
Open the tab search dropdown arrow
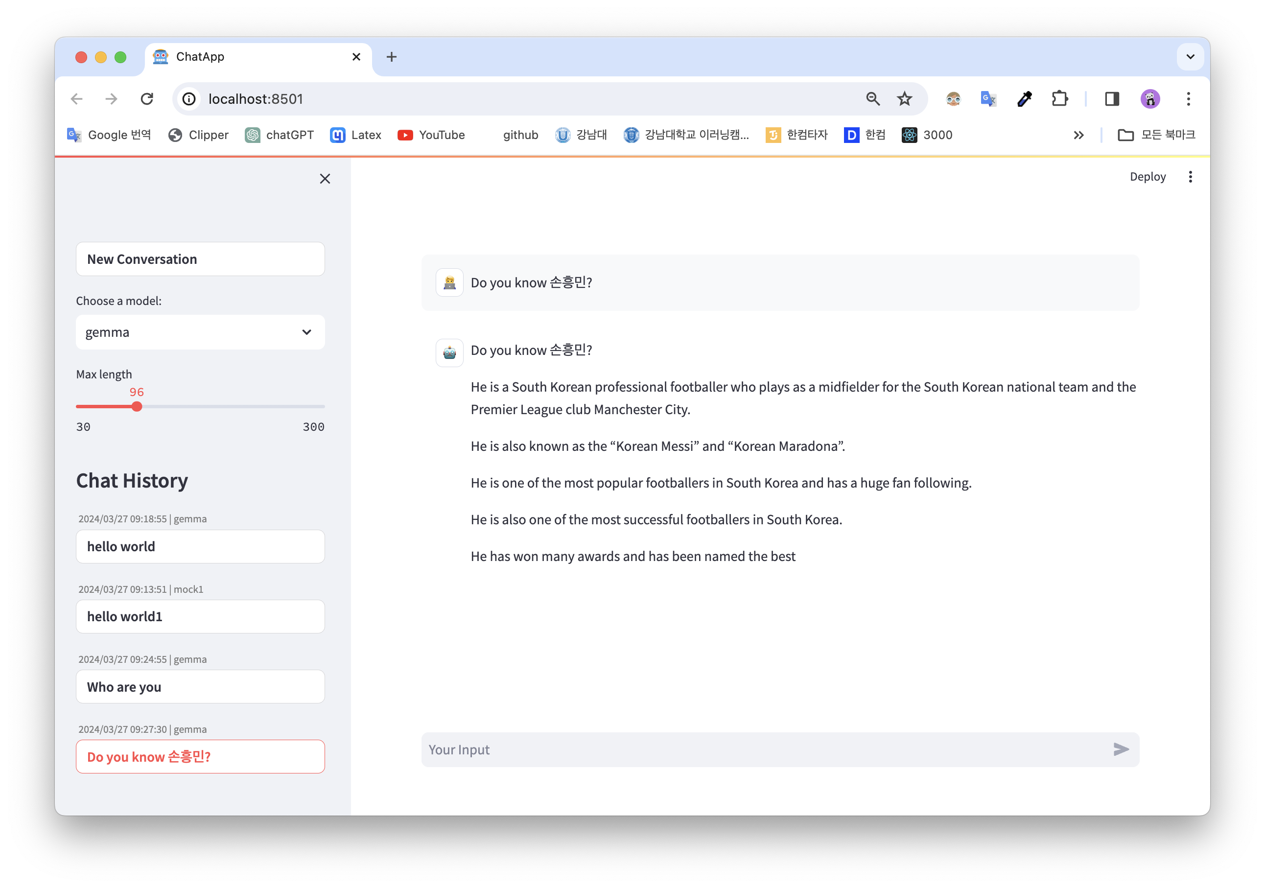(1190, 57)
